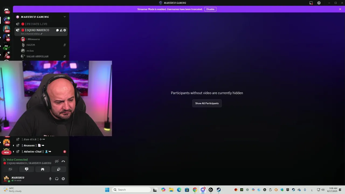
Task: Jump to NEW unread servers pill
Action: coord(6,153)
